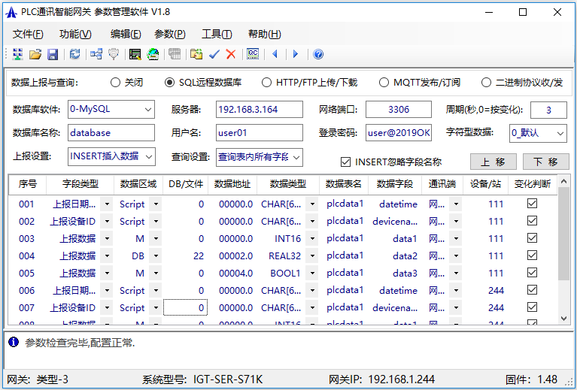Expand the 字段类型 dropdown in row 006
Viewport: 577px width, 390px height.
click(107, 290)
